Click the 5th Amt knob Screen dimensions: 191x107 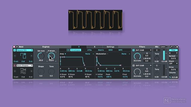click(x=41, y=56)
